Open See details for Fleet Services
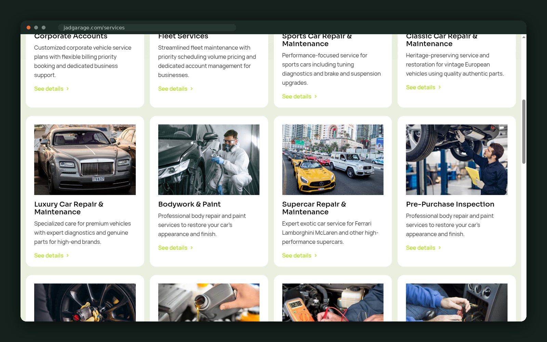 pos(176,89)
